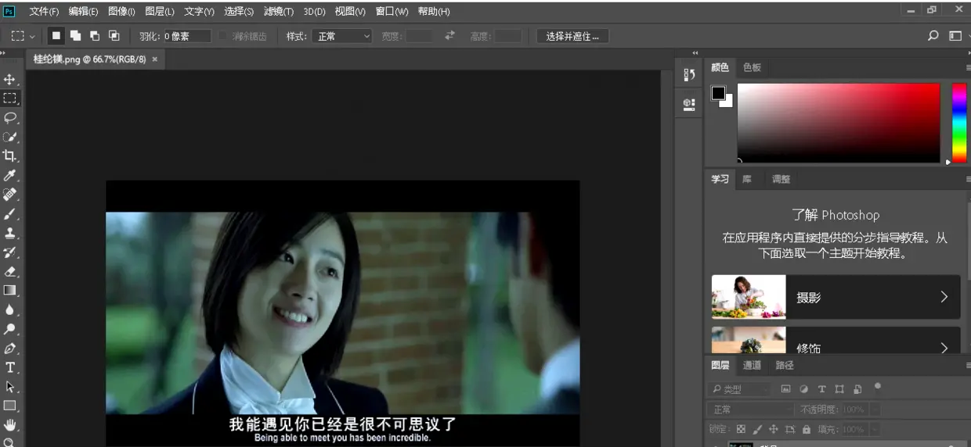Open the 滤镜(T) menu
This screenshot has width=971, height=447.
pyautogui.click(x=279, y=12)
